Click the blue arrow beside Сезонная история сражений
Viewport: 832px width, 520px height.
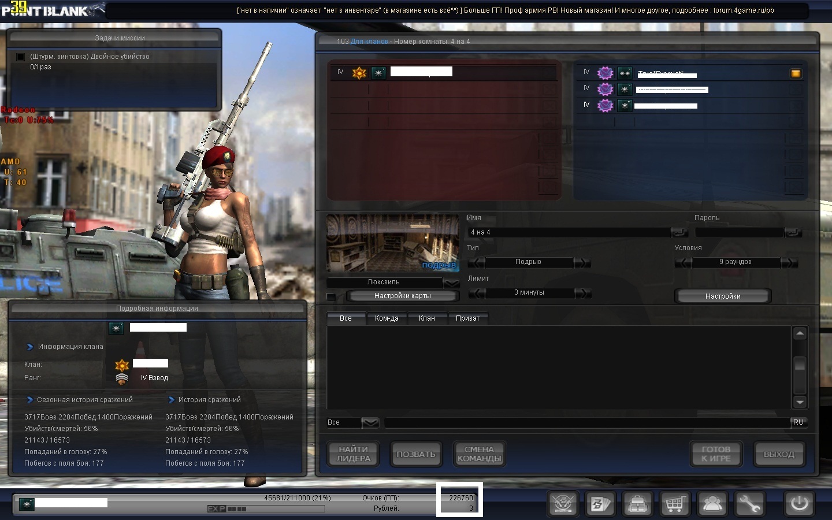pyautogui.click(x=30, y=400)
